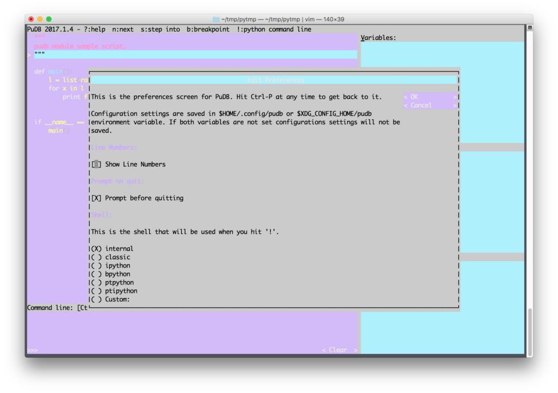The width and height of the screenshot is (558, 393).
Task: Dismiss preferences with the Cancel button
Action: tap(430, 105)
